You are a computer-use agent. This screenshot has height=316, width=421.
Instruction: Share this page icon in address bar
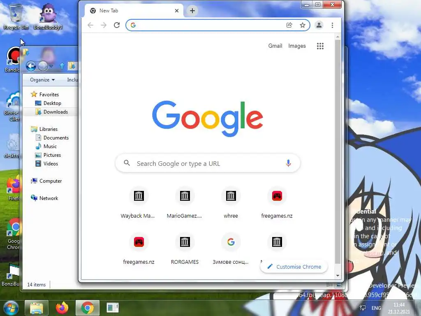[289, 25]
